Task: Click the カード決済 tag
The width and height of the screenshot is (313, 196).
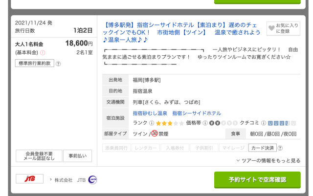Action: click(262, 148)
